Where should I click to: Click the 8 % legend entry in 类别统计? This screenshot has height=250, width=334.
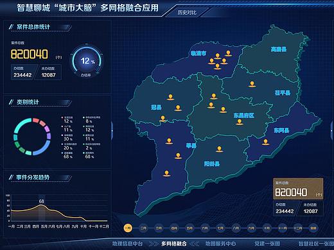(x=91, y=119)
